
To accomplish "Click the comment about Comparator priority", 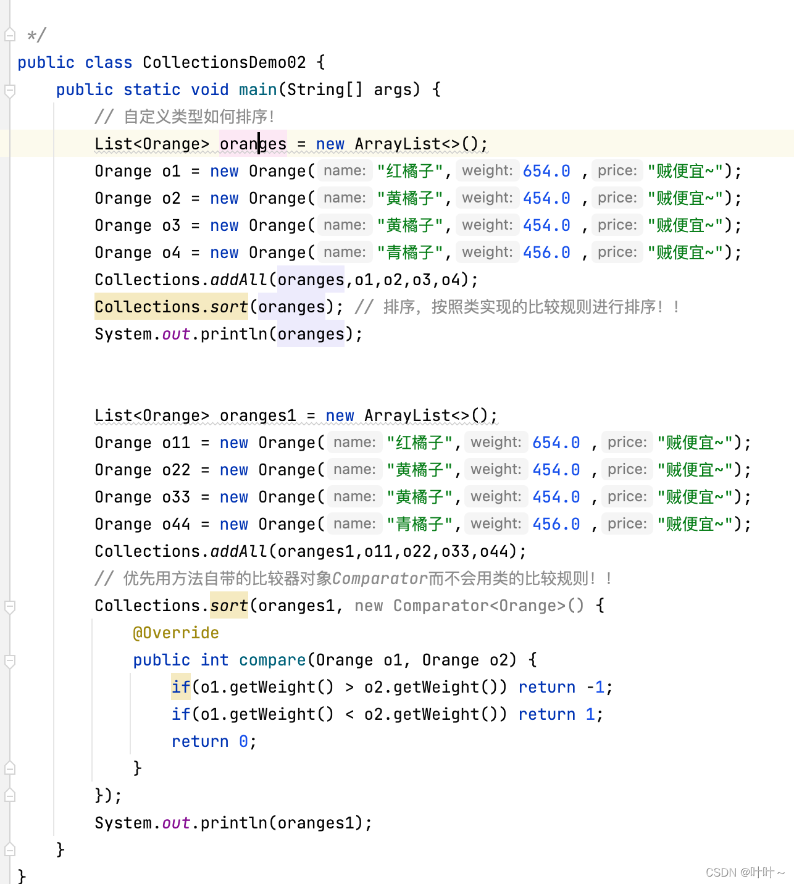I will pos(354,578).
